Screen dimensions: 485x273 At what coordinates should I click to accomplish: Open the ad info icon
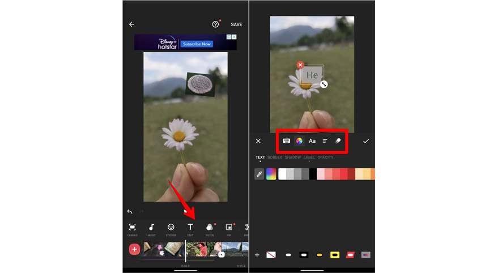coord(229,37)
